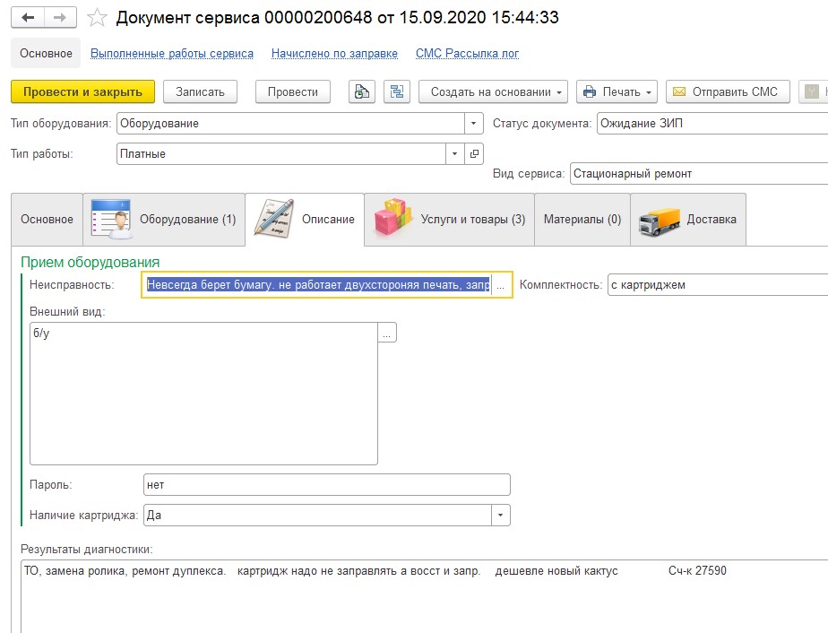The height and width of the screenshot is (633, 828).
Task: Click the document postings report icon
Action: pos(362,92)
